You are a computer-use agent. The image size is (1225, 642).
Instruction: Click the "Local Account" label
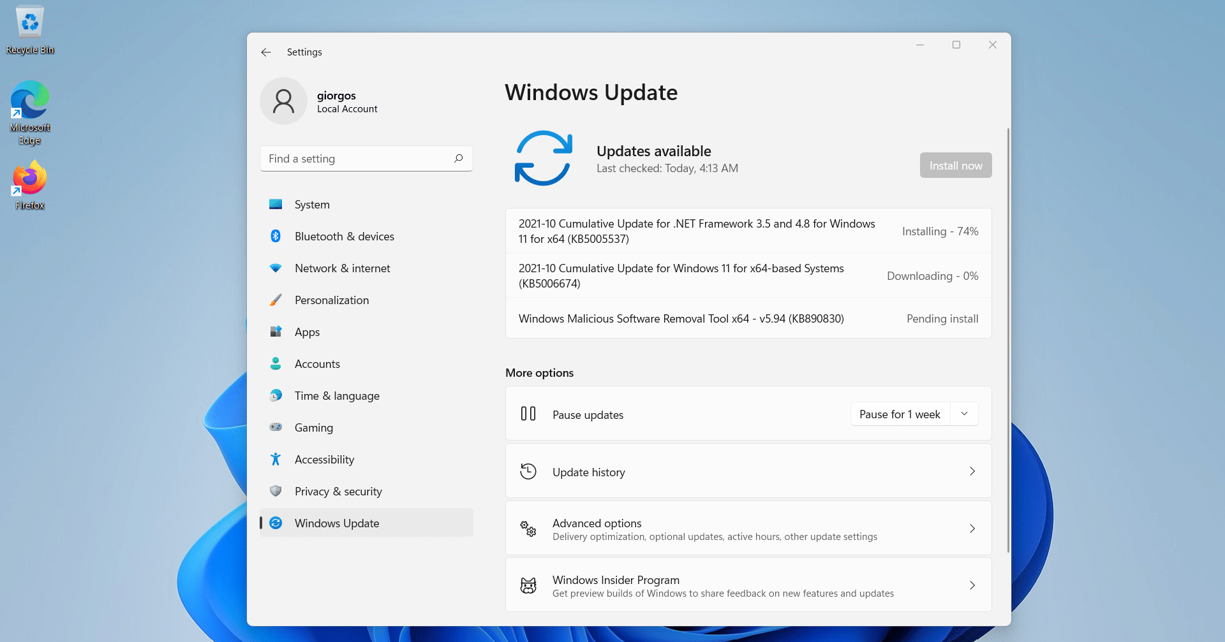pos(347,109)
